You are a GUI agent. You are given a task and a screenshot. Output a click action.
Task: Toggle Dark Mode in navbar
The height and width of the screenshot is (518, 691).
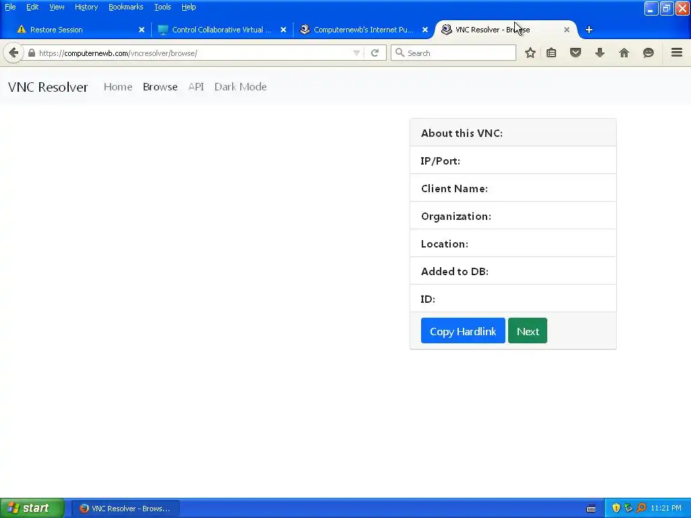click(241, 87)
